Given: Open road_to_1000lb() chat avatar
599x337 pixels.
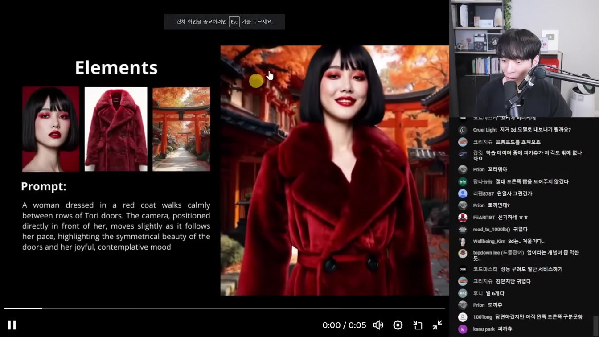Looking at the screenshot, I should point(463,230).
